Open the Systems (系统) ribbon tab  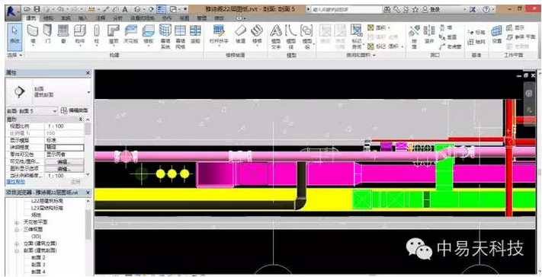tap(66, 18)
